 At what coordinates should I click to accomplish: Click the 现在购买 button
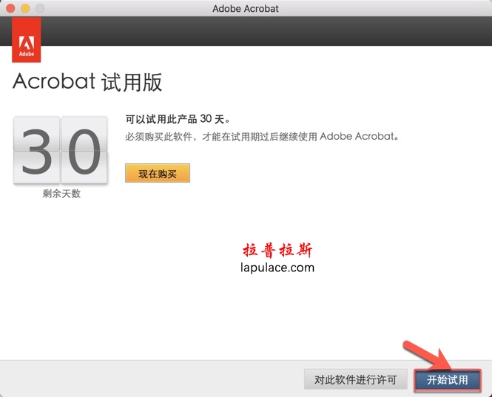158,173
